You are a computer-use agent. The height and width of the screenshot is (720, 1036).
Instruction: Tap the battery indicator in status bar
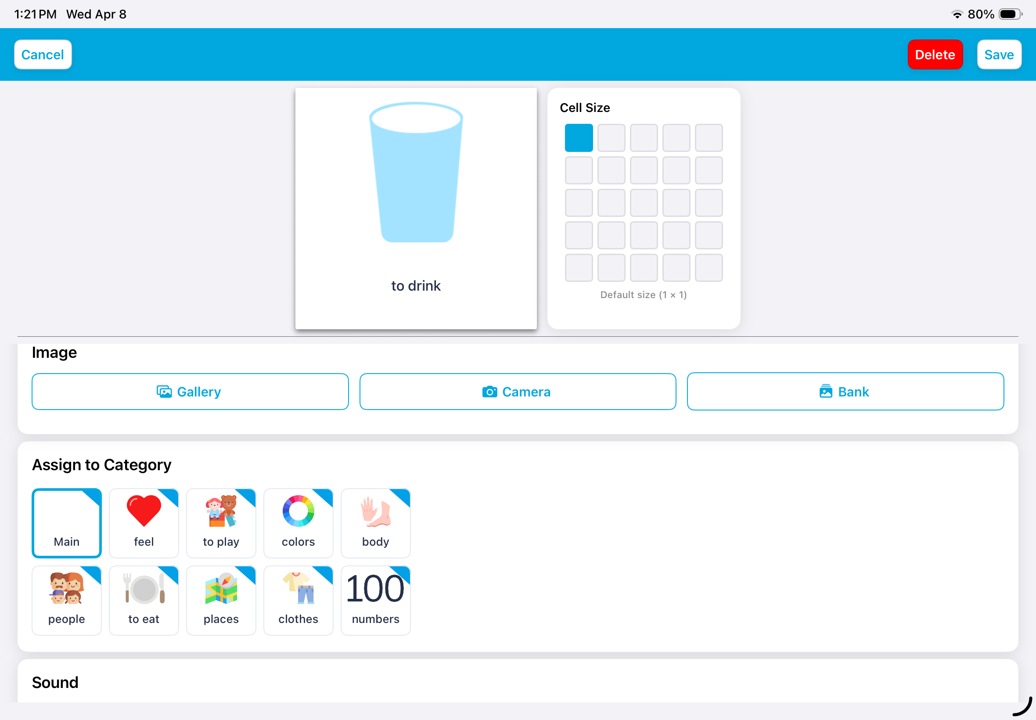[x=1010, y=14]
